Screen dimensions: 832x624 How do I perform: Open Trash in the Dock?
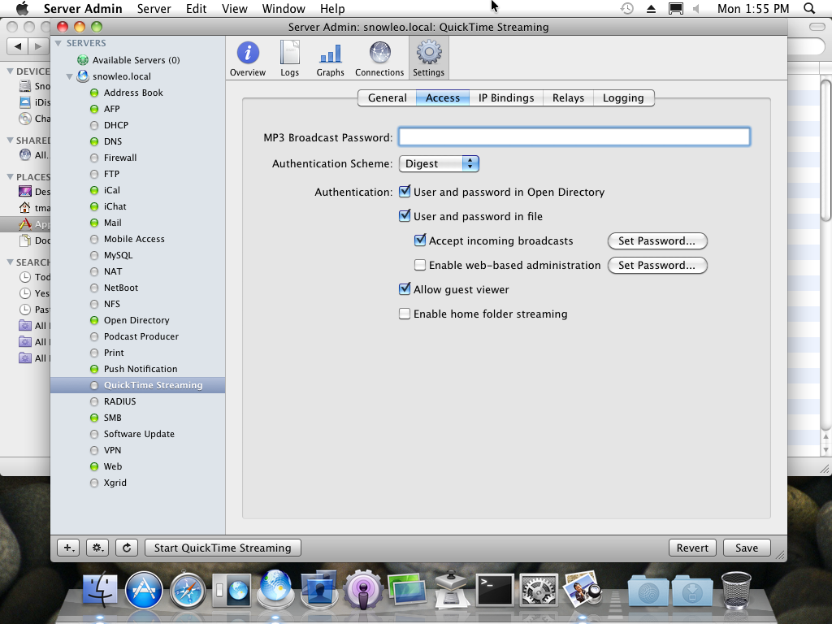tap(736, 590)
